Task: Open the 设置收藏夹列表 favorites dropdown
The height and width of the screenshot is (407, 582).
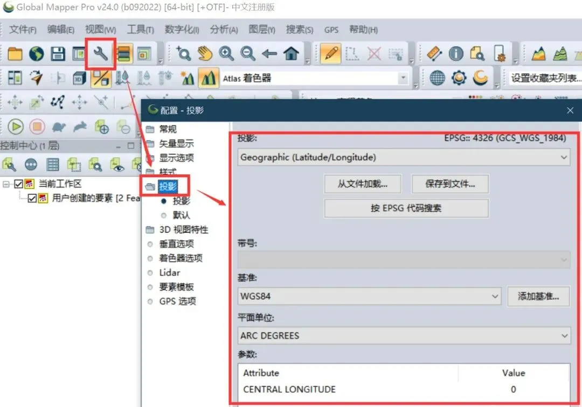Action: pyautogui.click(x=545, y=78)
